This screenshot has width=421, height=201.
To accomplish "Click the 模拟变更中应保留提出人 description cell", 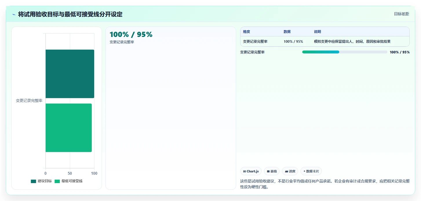I will 352,42.
